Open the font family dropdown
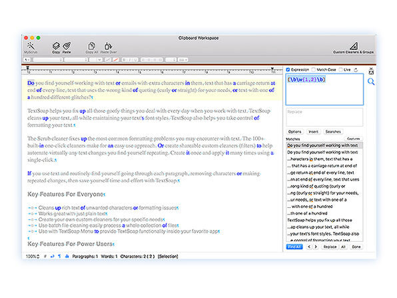This screenshot has width=397, height=298. [x=47, y=60]
